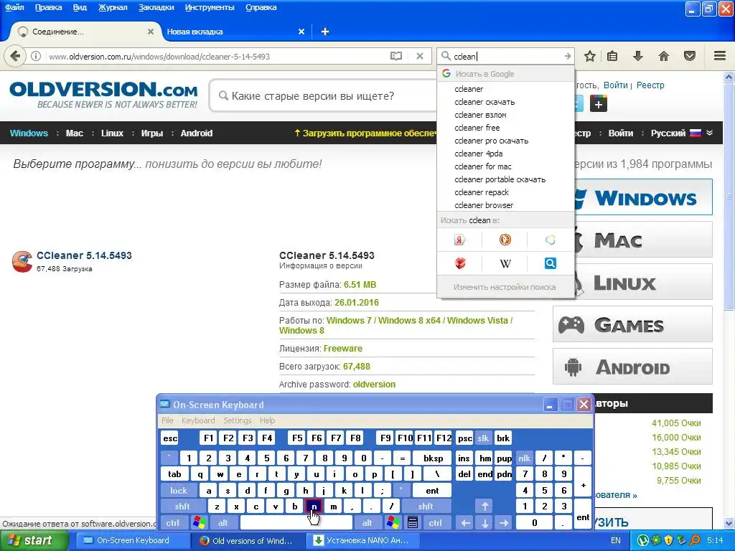Toggle the slk key on keyboard

click(483, 438)
